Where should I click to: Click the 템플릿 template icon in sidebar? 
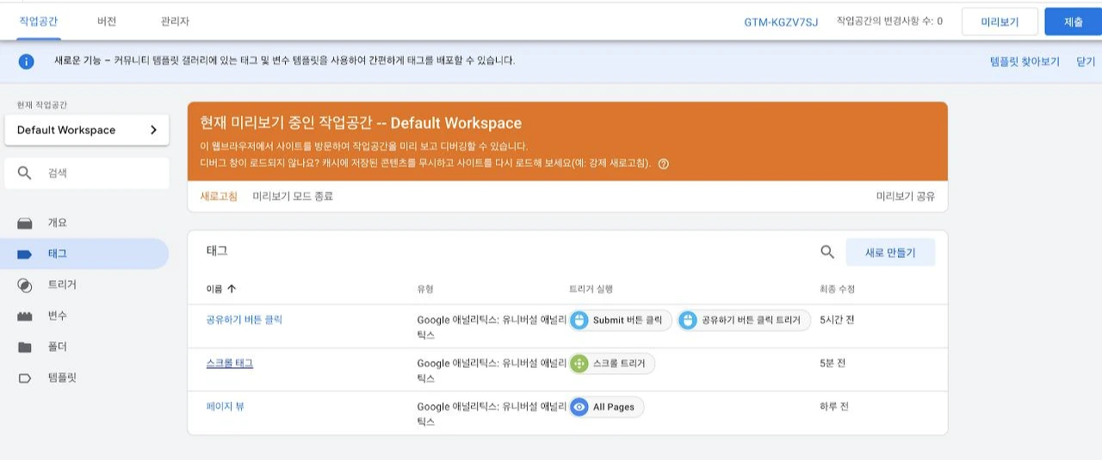coord(25,377)
